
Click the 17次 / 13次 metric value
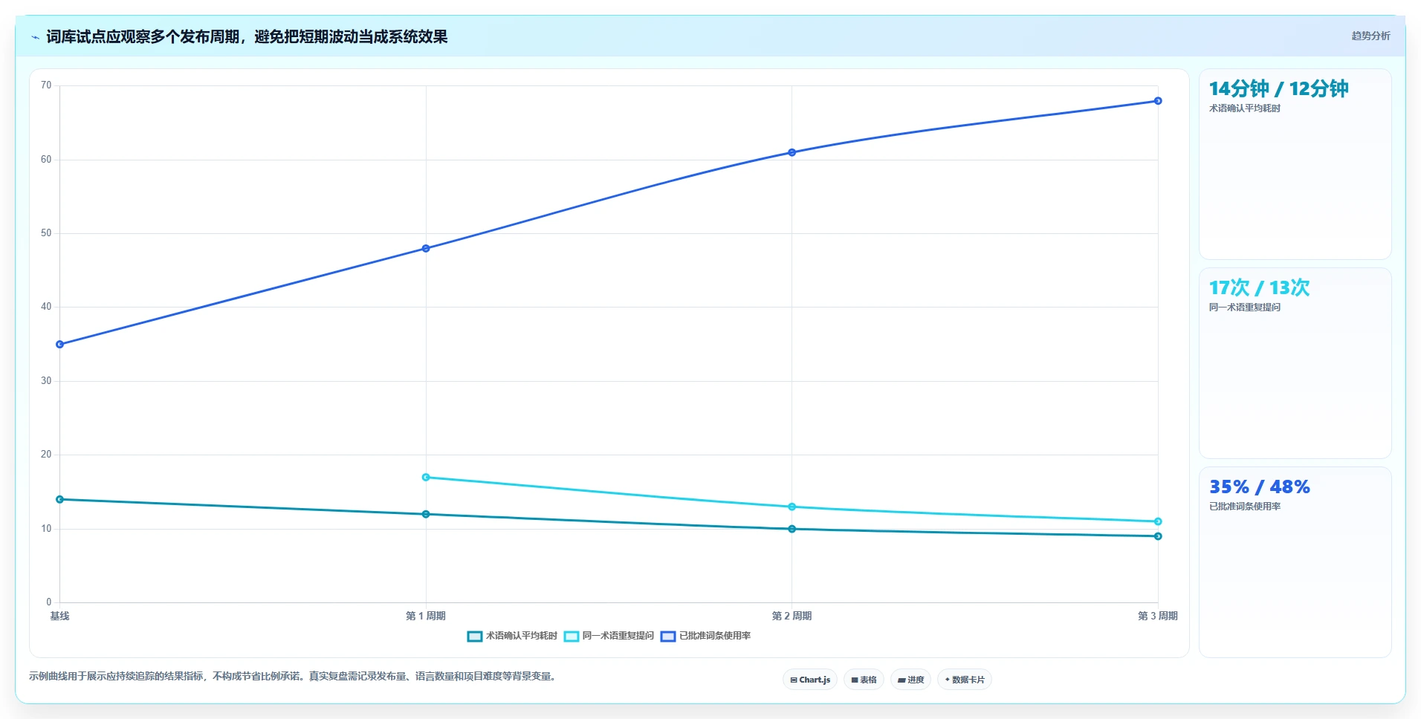coord(1259,288)
